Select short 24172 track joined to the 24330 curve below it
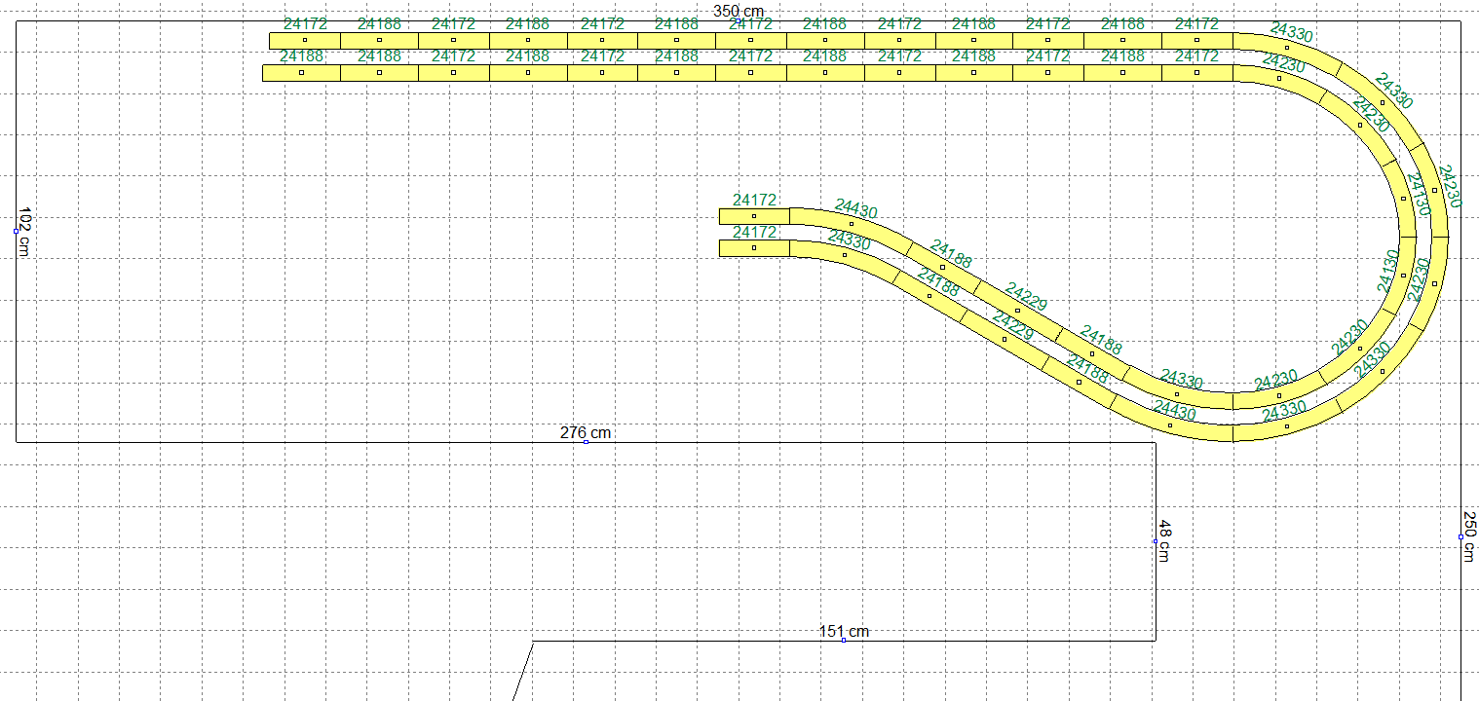 pos(754,248)
